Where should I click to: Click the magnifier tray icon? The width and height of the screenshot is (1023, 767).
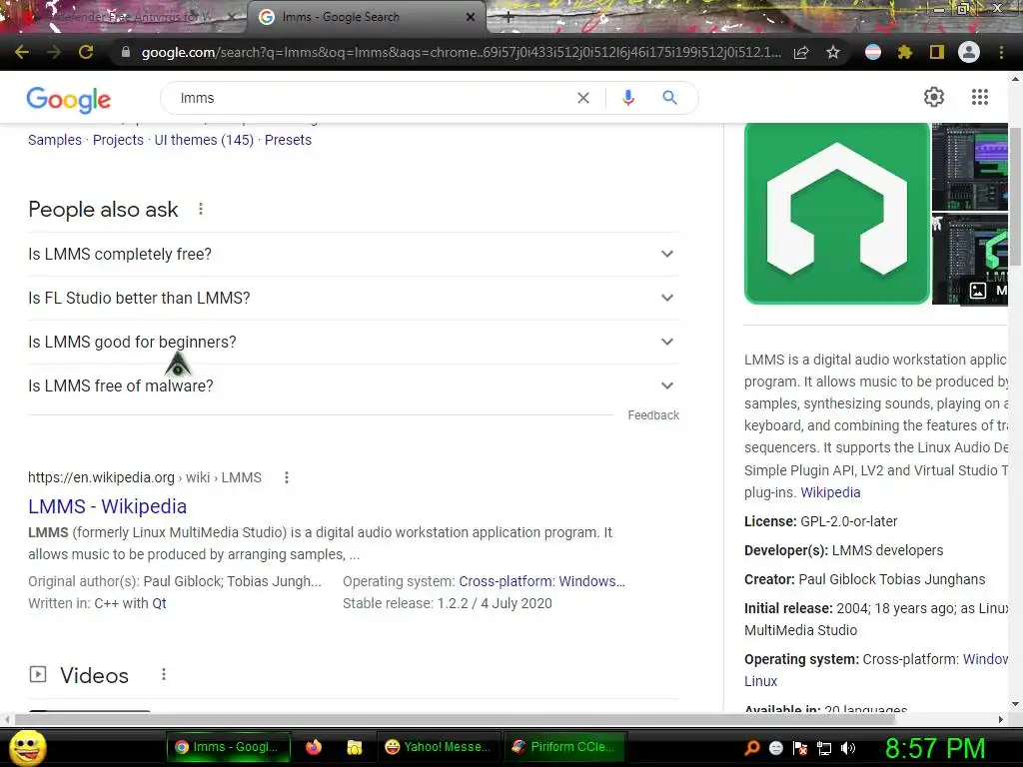tap(751, 748)
